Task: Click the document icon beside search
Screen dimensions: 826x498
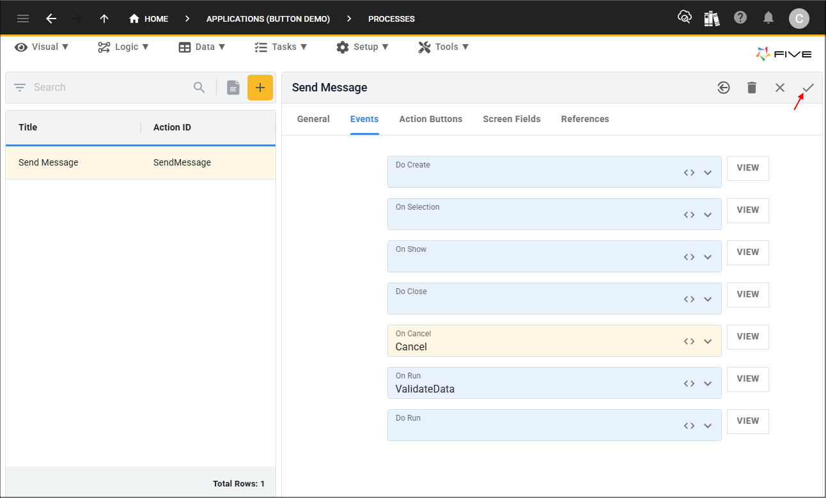Action: [233, 88]
